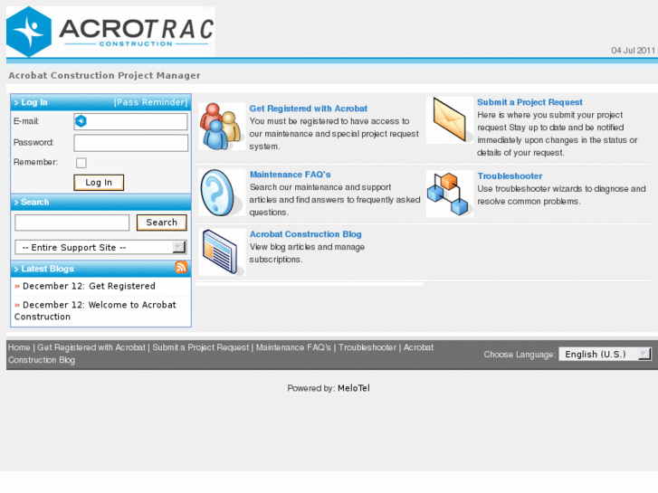Select footer link Get Registered with Acrobat
This screenshot has height=493, width=658.
[91, 347]
